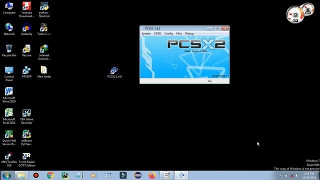This screenshot has width=320, height=180.
Task: Select the New folder desktop icon
Action: pos(44,72)
